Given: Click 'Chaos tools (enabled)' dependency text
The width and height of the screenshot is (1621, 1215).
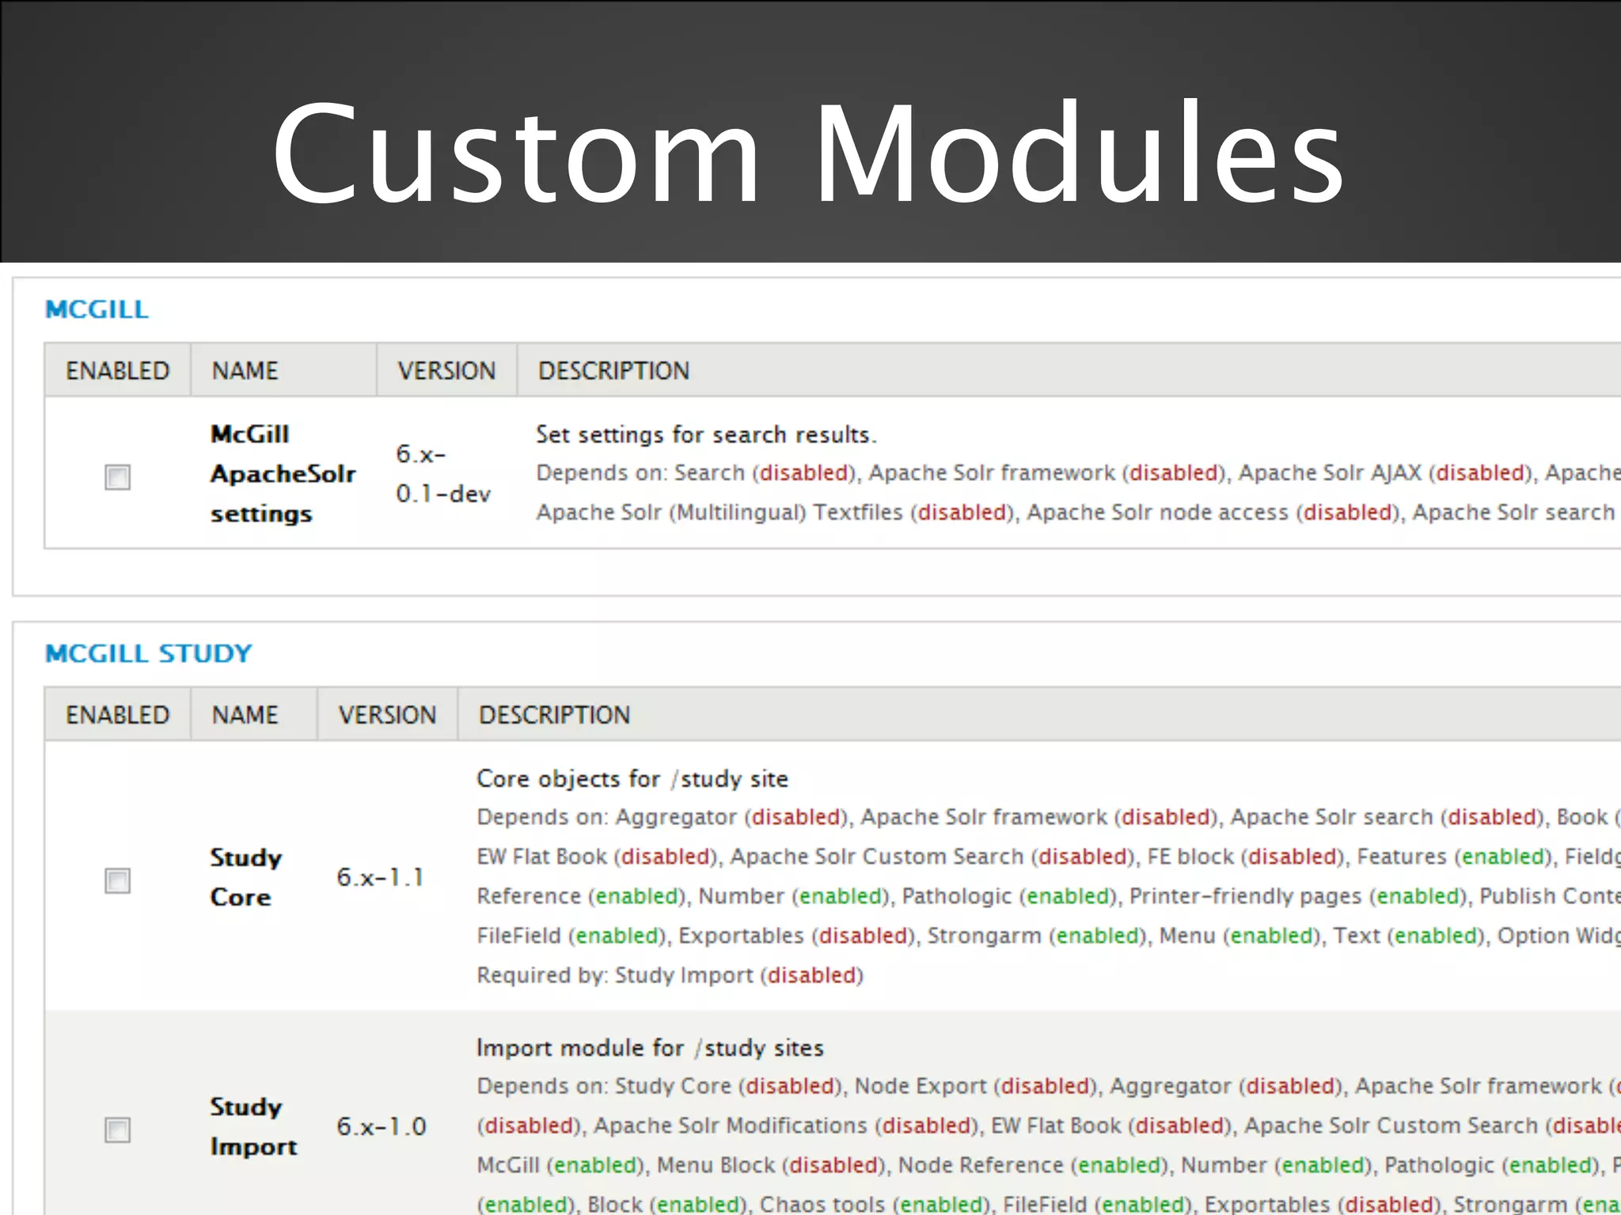Looking at the screenshot, I should 875,1205.
